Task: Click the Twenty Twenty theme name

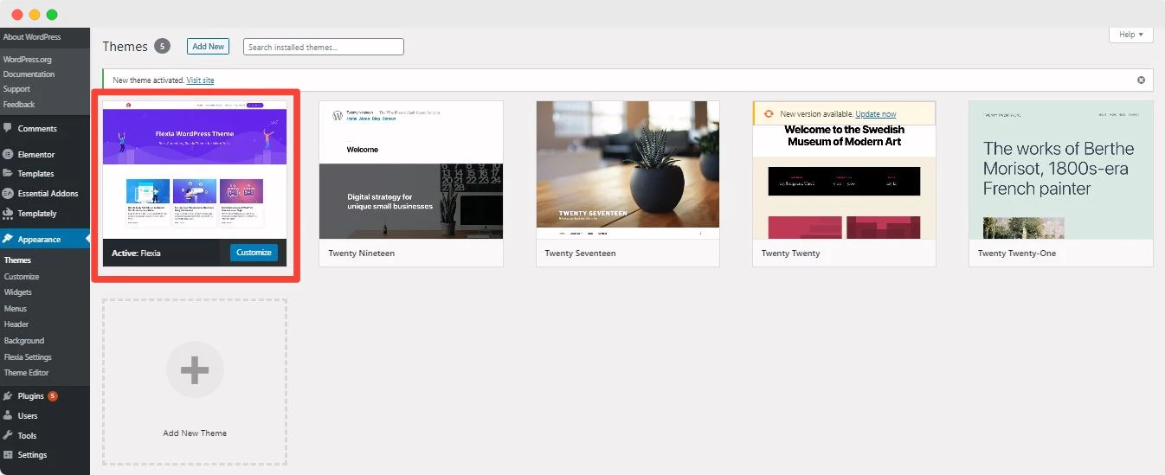Action: pos(790,254)
